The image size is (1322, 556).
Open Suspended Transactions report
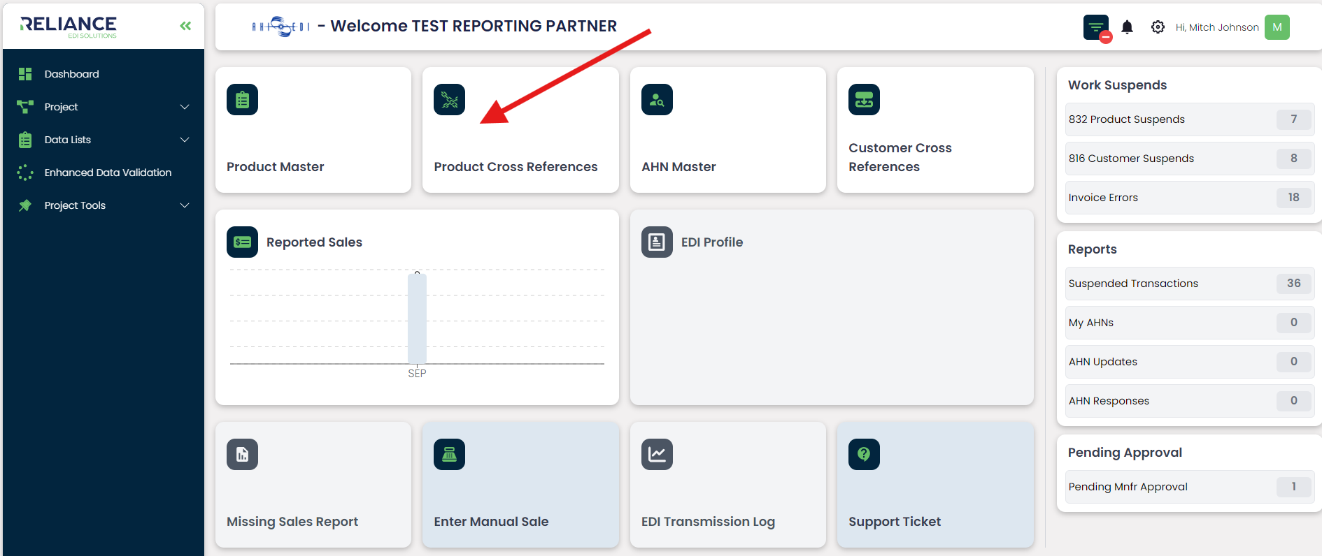click(x=1189, y=284)
